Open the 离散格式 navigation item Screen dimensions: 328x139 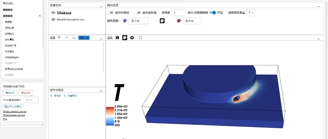click(9, 34)
